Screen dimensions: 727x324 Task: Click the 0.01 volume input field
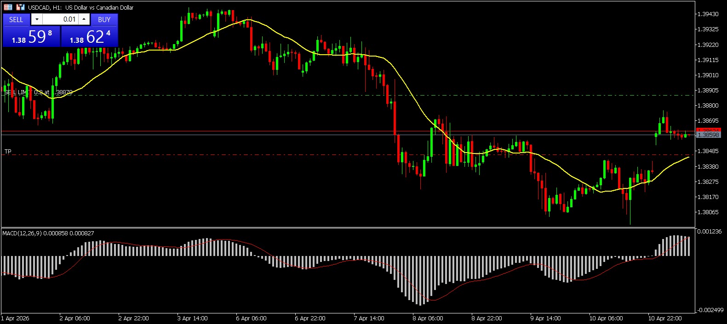[60, 19]
